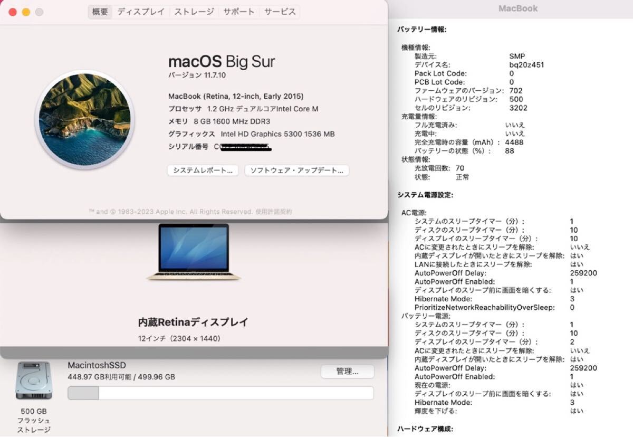Image resolution: width=633 pixels, height=437 pixels.
Task: Click the MacBook window title
Action: coord(518,8)
